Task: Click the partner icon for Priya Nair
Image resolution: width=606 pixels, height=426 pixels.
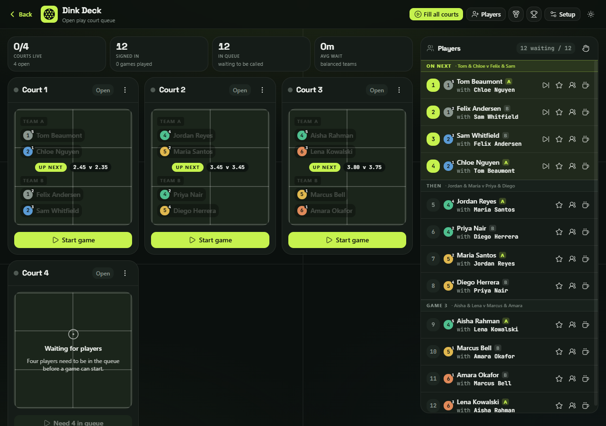Action: 572,232
